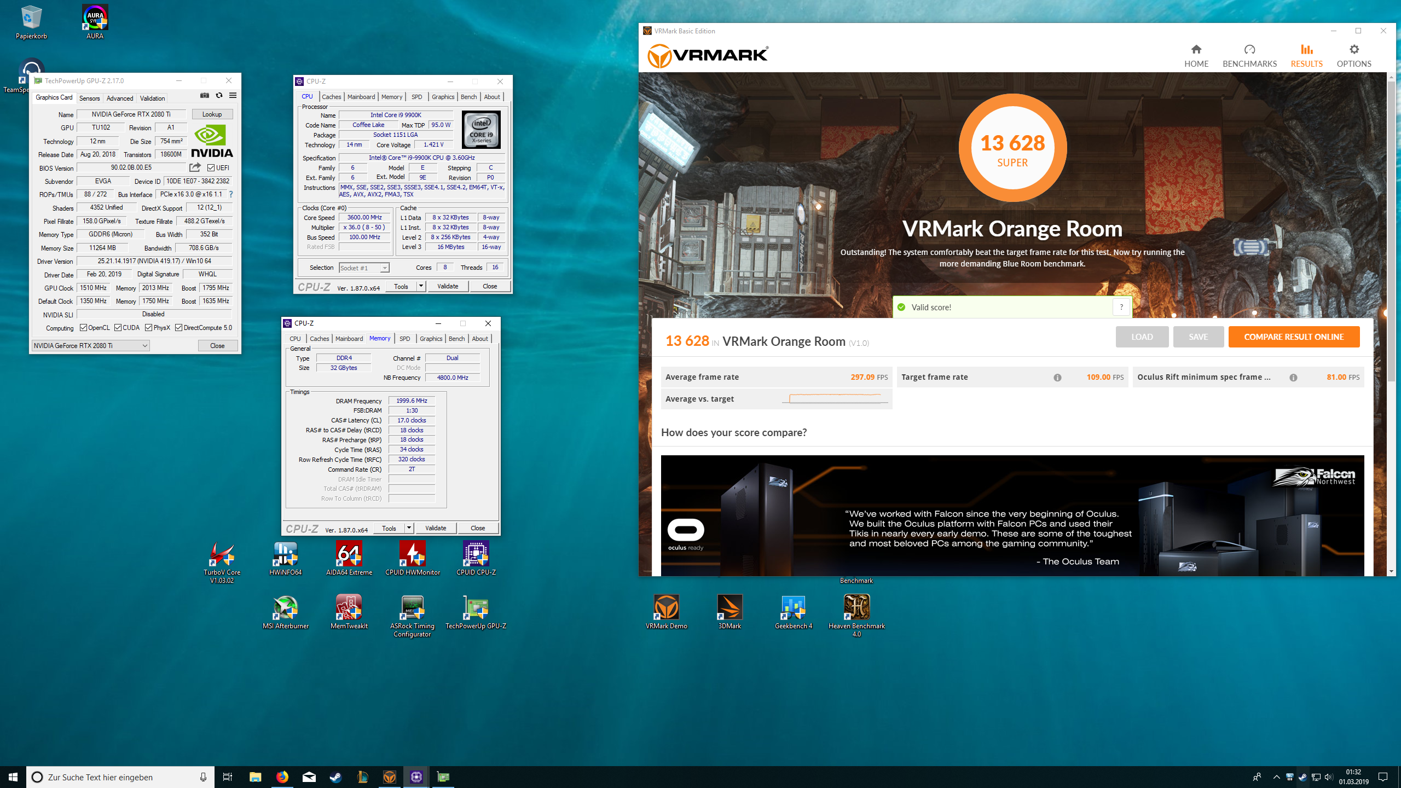This screenshot has height=788, width=1401.
Task: Click GPU-Z screenshot camera icon
Action: [x=205, y=95]
